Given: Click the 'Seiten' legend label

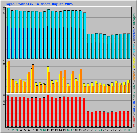Looking at the screenshot, I should (134, 49).
